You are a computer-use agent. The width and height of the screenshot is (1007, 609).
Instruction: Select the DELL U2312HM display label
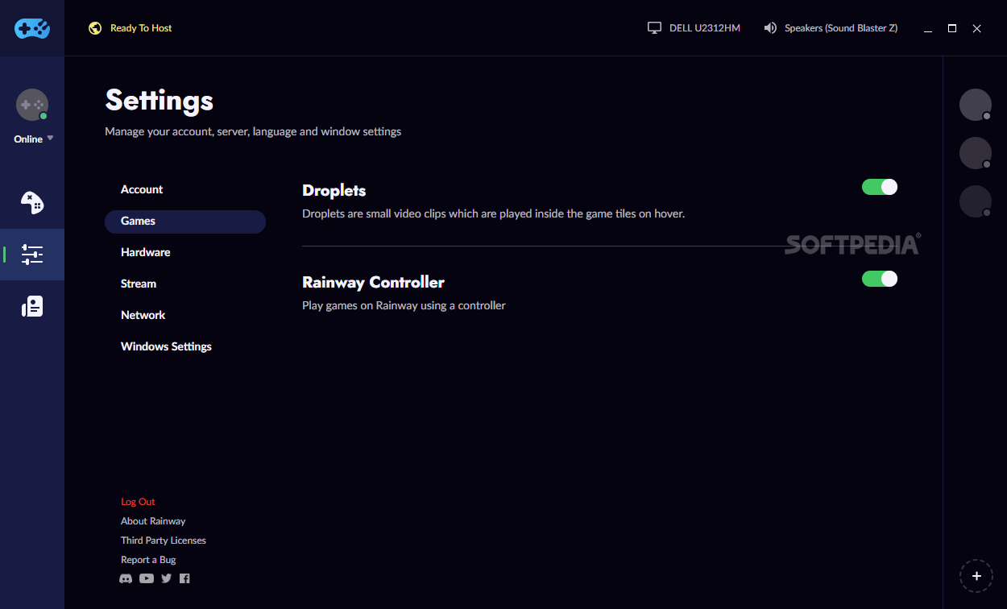tap(705, 28)
